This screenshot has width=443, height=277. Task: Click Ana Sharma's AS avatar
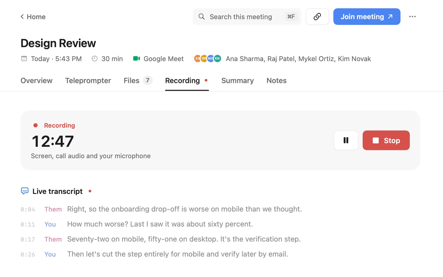coord(197,58)
